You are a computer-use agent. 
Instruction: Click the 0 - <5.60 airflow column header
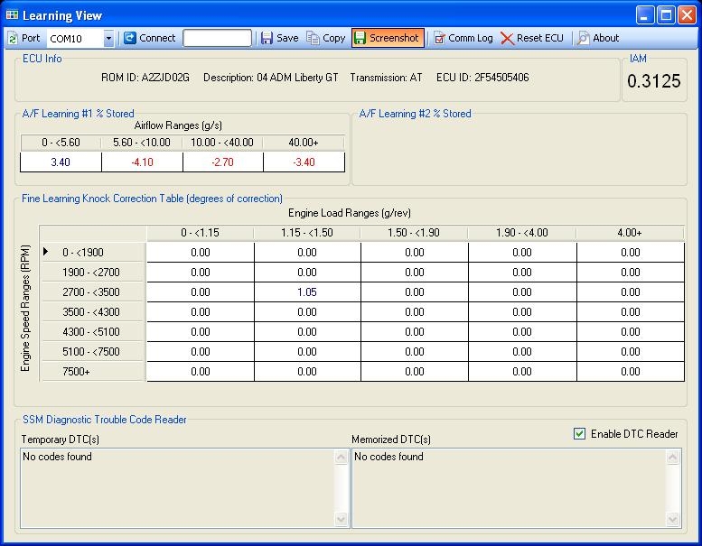click(x=61, y=143)
